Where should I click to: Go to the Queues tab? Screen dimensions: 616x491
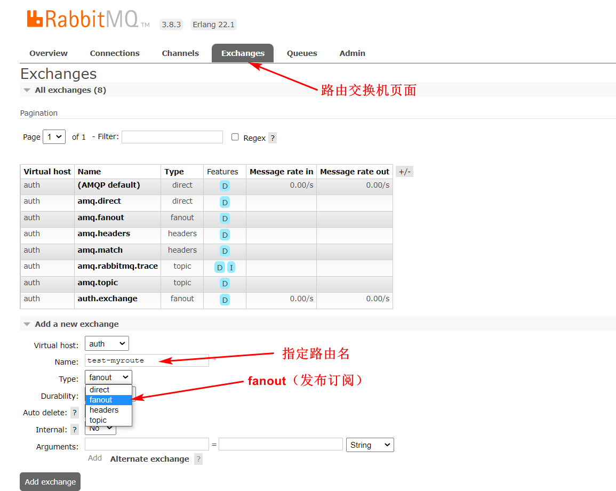[302, 53]
